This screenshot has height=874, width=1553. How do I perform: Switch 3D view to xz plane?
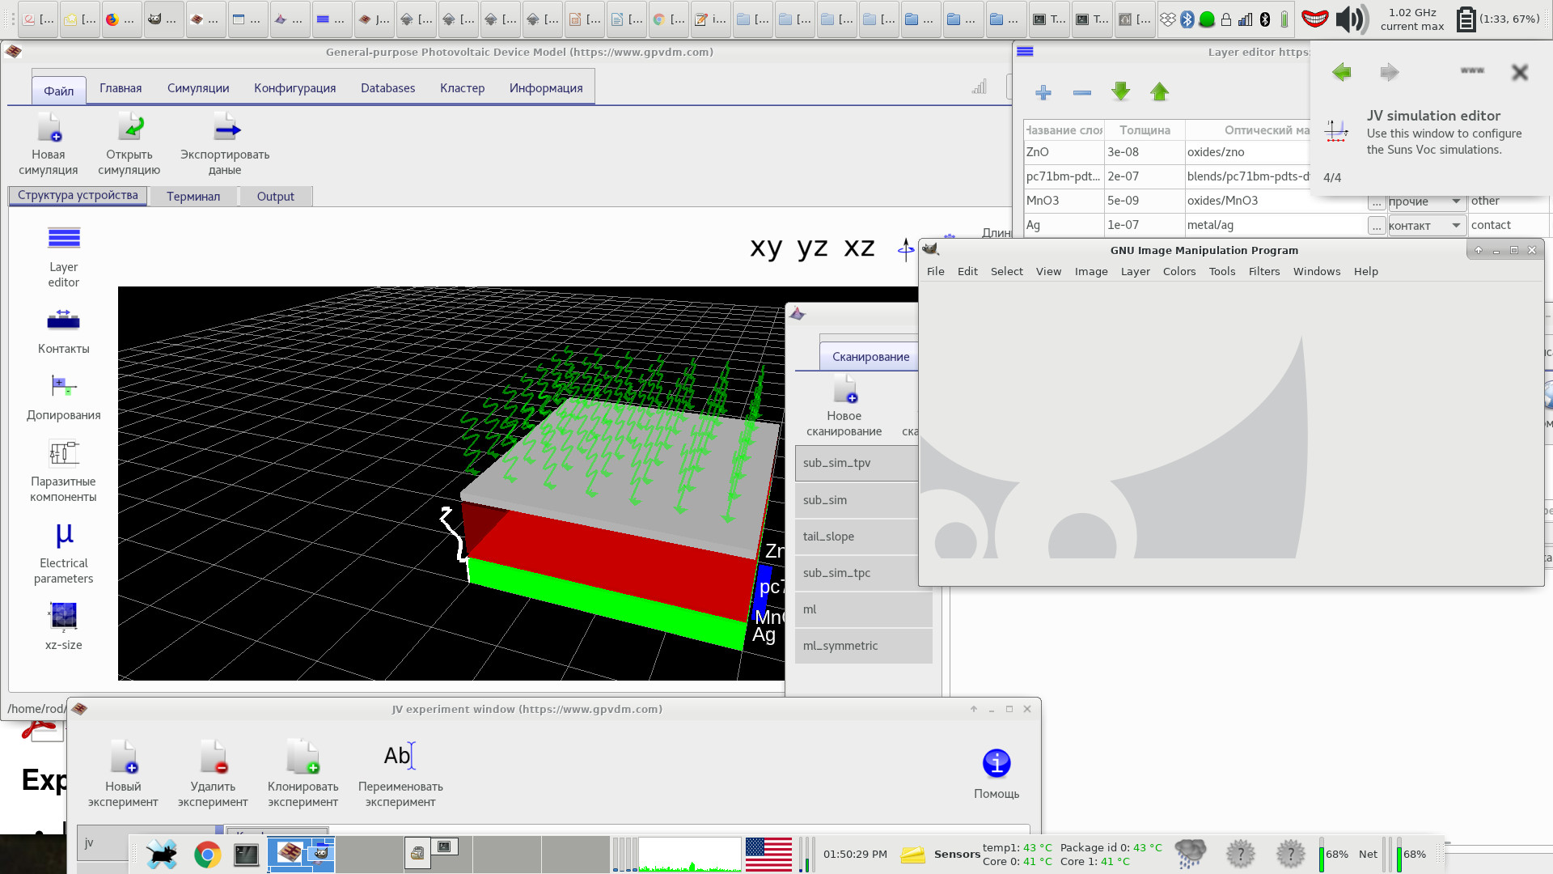(x=859, y=247)
